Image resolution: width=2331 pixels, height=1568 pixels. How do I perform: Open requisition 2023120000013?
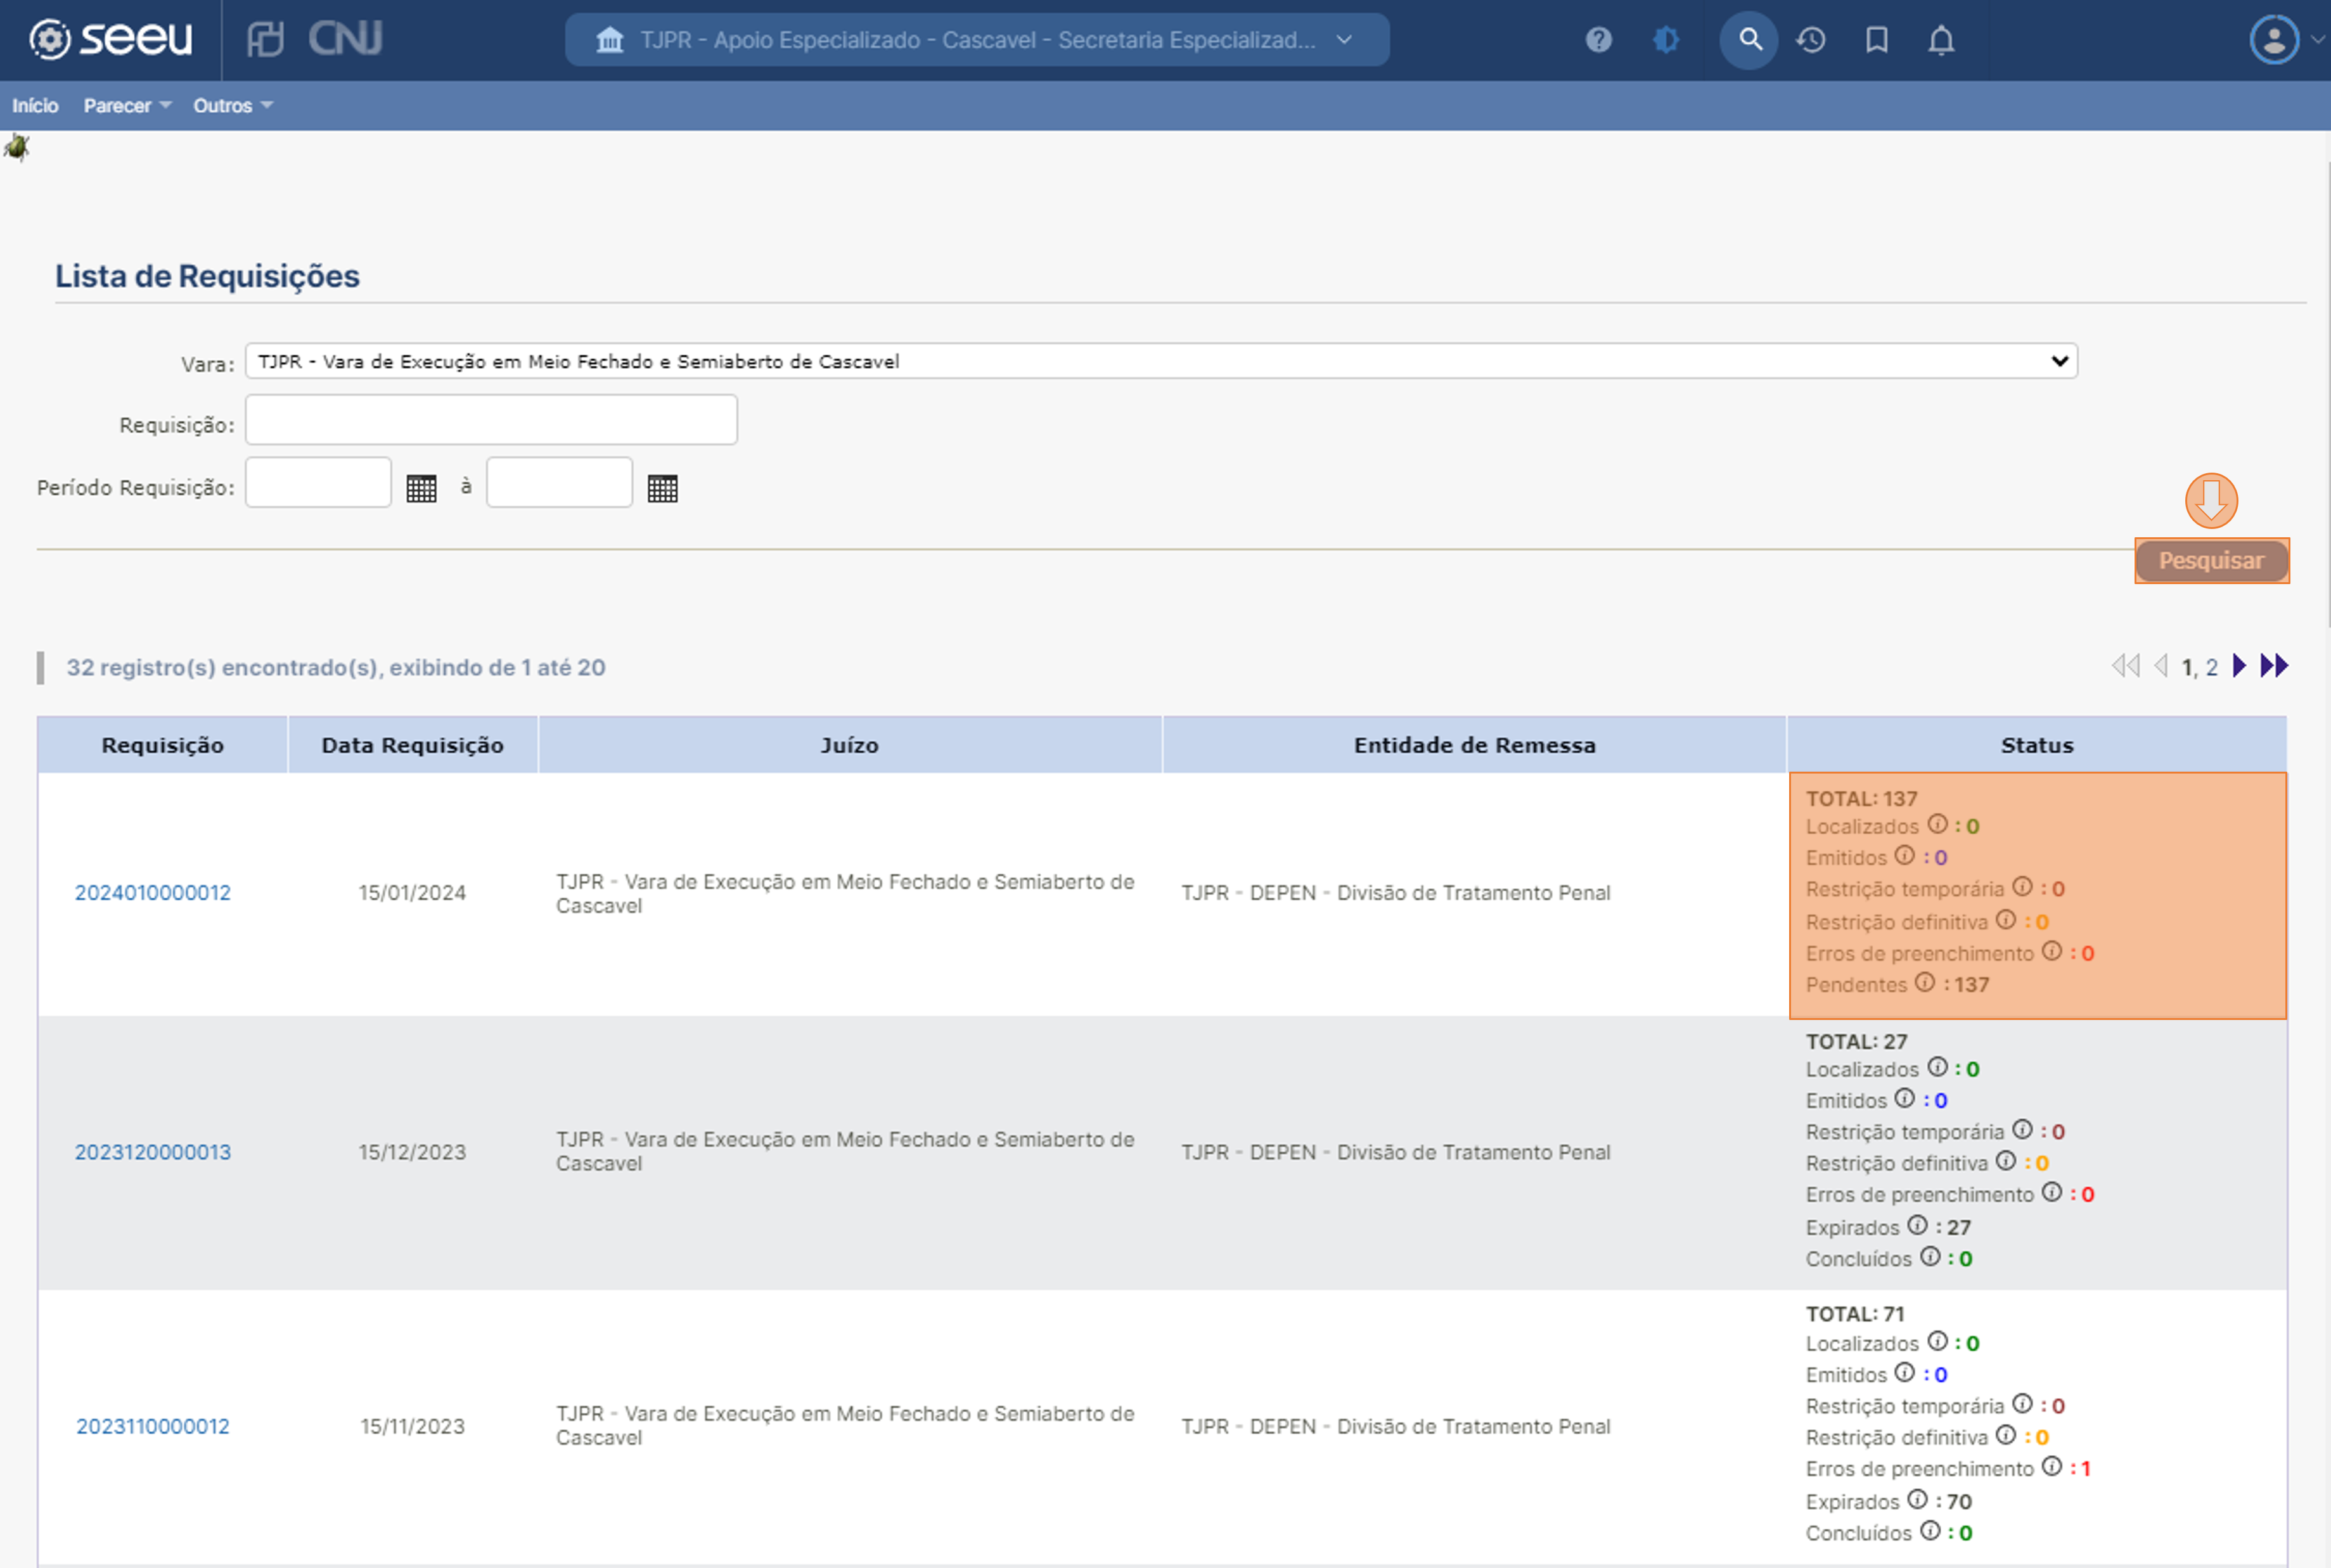[153, 1152]
